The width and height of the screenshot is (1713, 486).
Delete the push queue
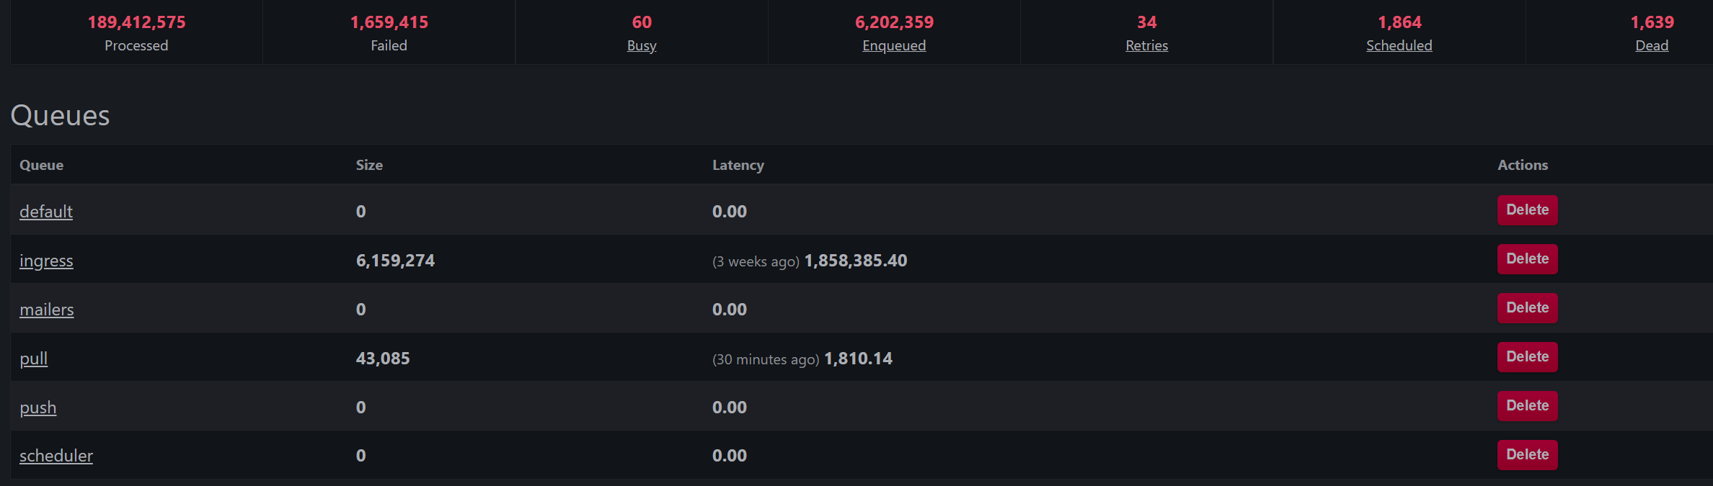pos(1527,406)
